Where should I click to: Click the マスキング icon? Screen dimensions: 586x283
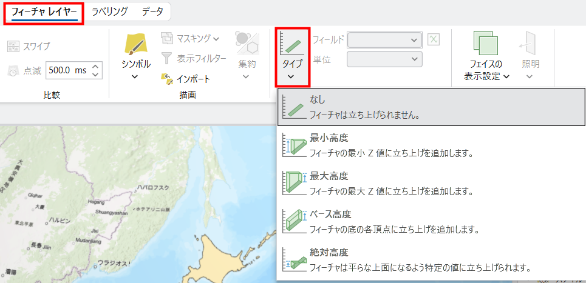coord(167,39)
